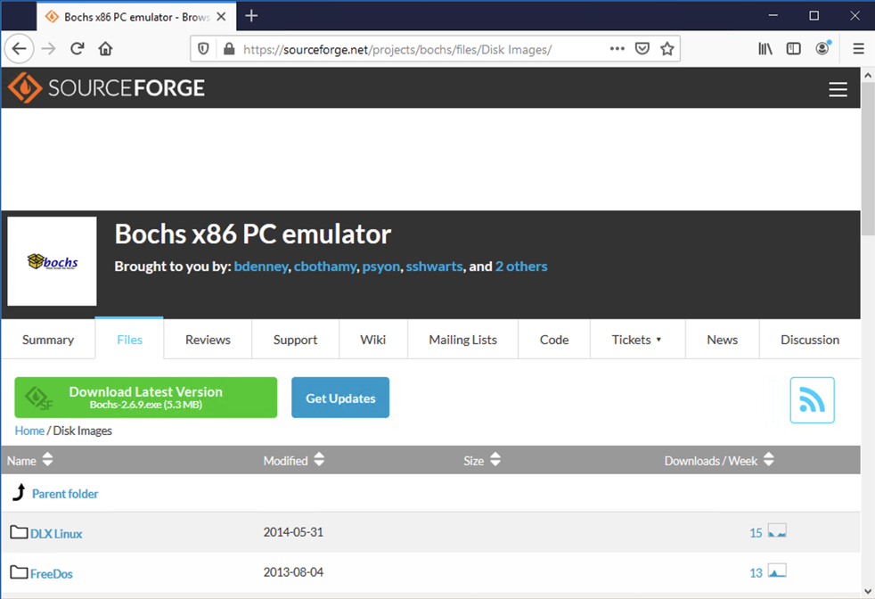
Task: Click the scrollbar up arrow
Action: click(x=868, y=75)
